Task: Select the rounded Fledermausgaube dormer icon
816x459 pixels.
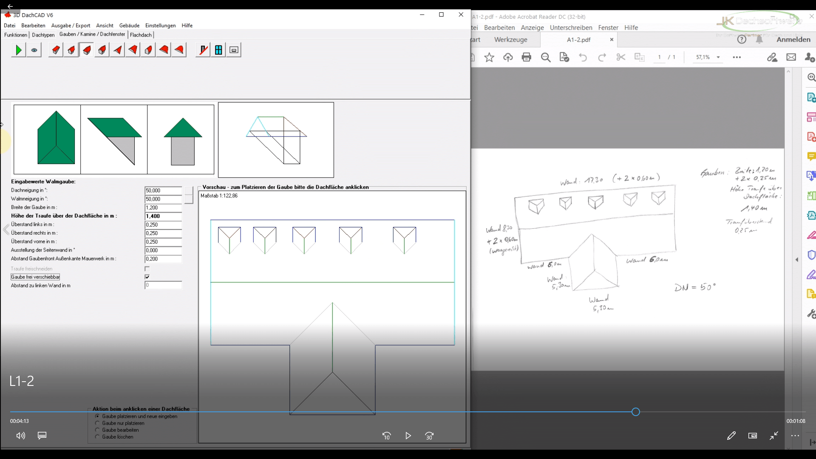Action: coord(179,50)
